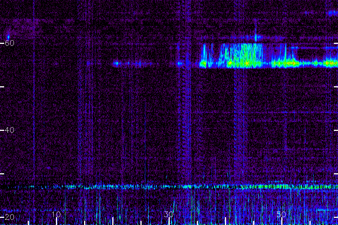Click the tick mark beneath the '10' label
The height and width of the screenshot is (225, 338).
click(56, 221)
